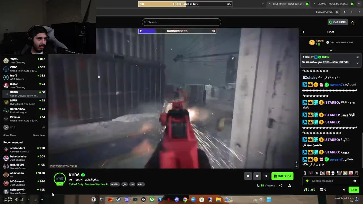Open the emoji picker in message box
363x204 pixels.
tap(354, 181)
